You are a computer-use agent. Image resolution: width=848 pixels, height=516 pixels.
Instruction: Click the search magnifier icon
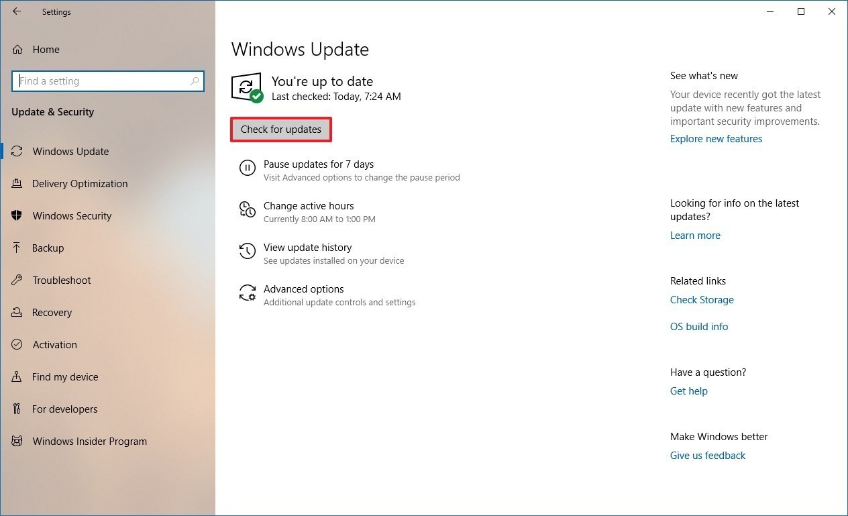tap(195, 81)
